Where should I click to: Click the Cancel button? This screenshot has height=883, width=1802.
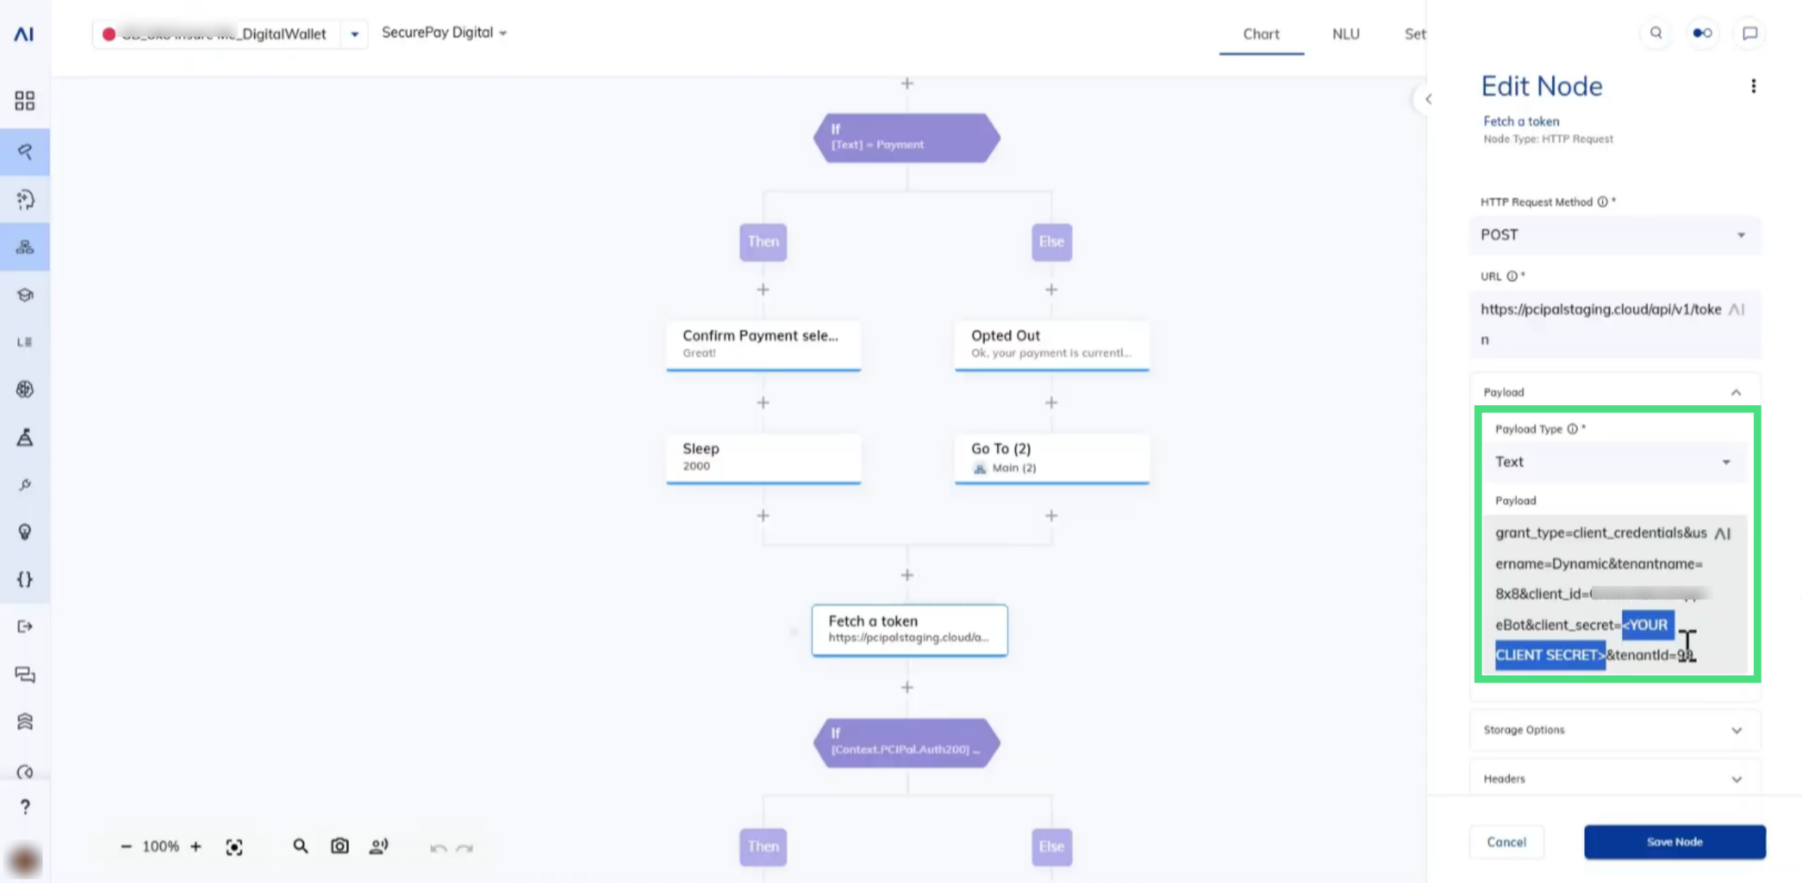click(x=1506, y=842)
